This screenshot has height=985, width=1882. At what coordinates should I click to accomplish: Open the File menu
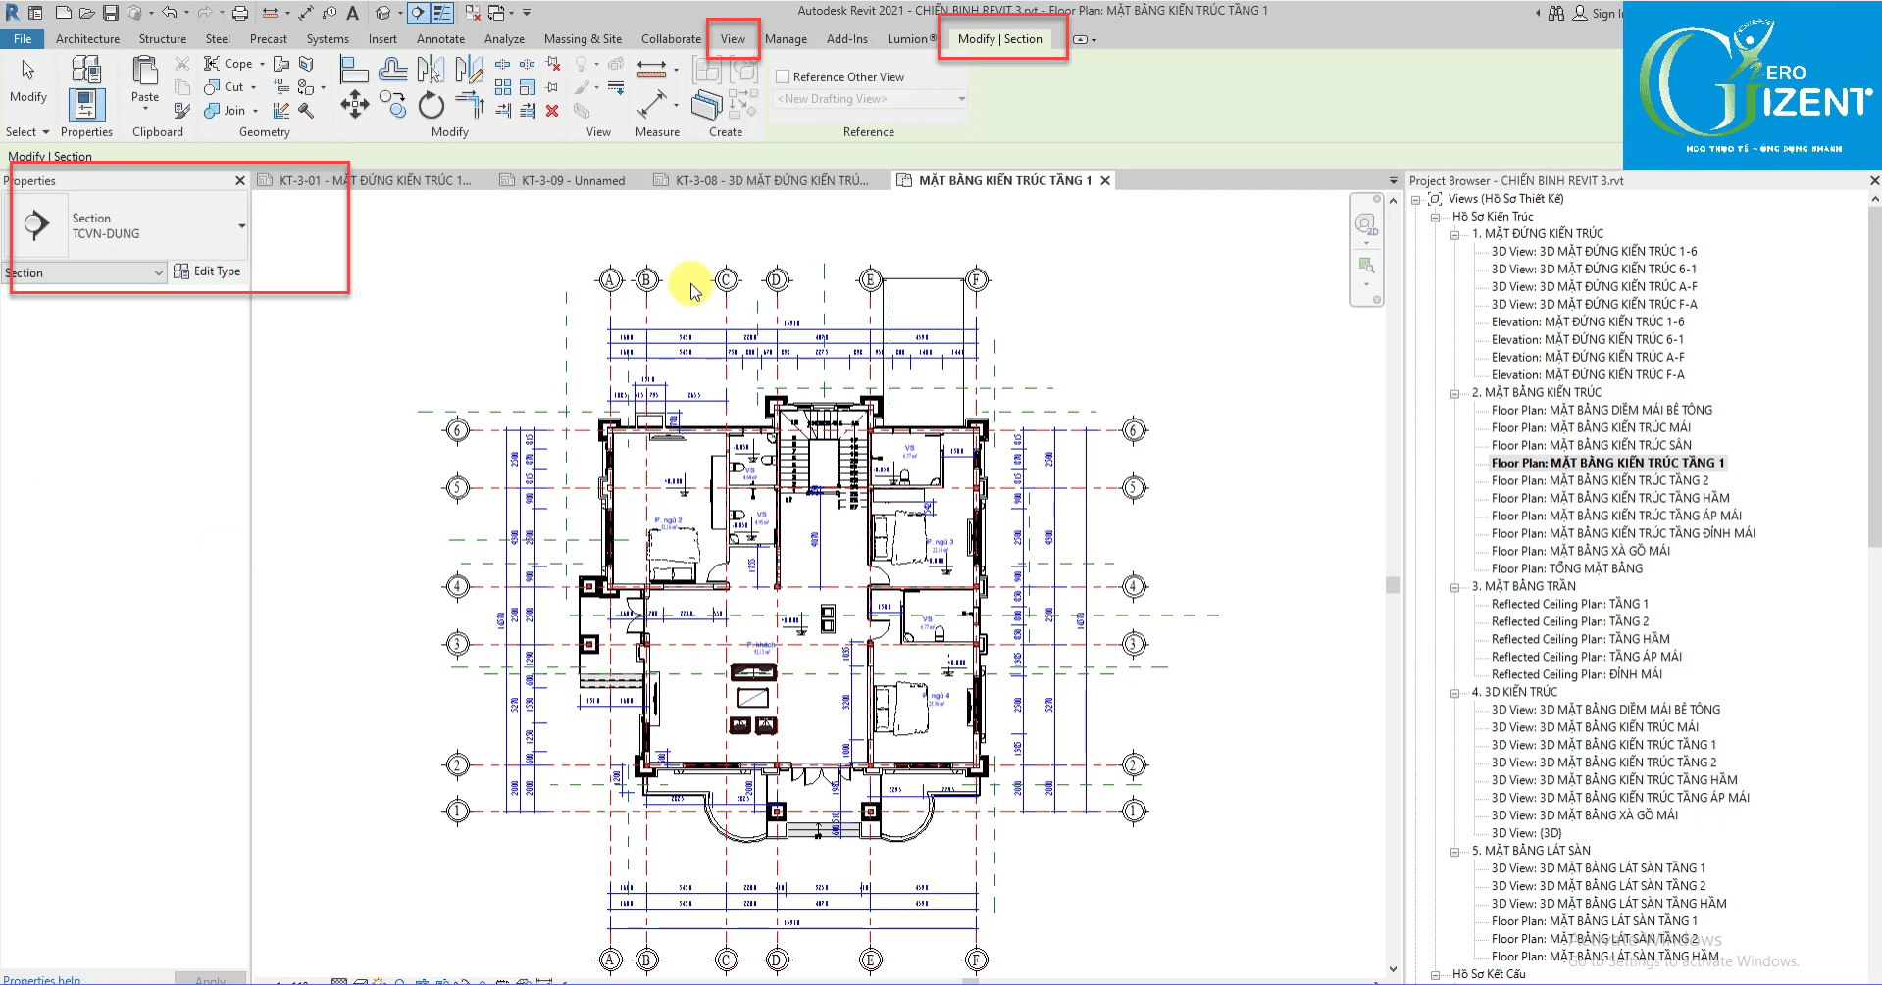coord(22,39)
